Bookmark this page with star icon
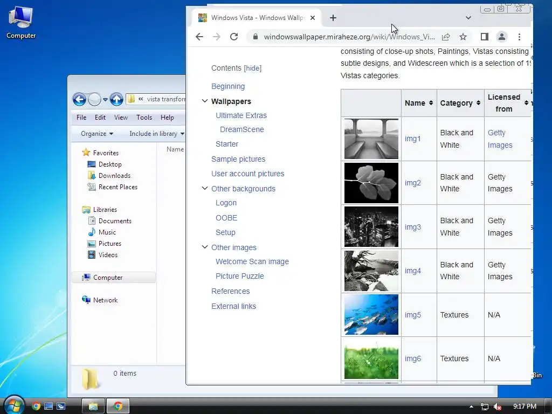 pyautogui.click(x=463, y=37)
